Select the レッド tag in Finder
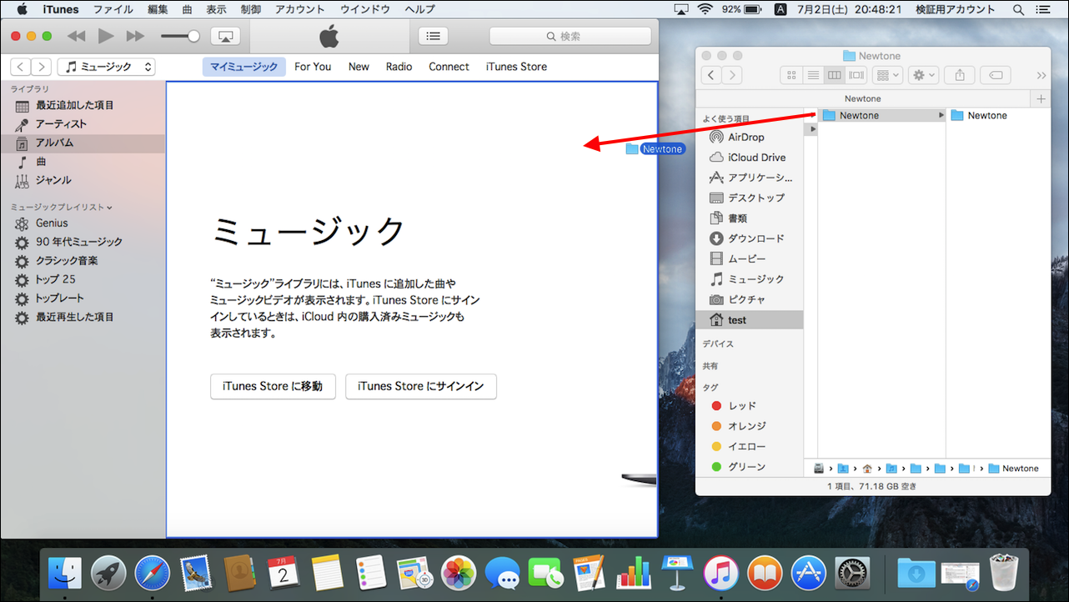This screenshot has height=602, width=1069. pos(750,406)
